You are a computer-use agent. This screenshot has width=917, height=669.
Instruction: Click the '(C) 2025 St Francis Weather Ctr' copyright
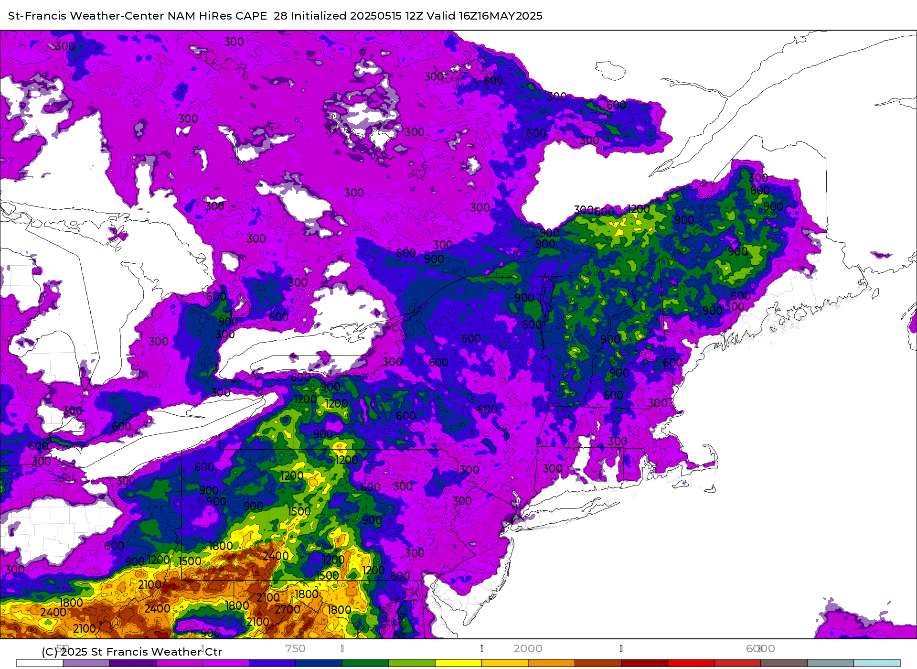[x=132, y=652]
